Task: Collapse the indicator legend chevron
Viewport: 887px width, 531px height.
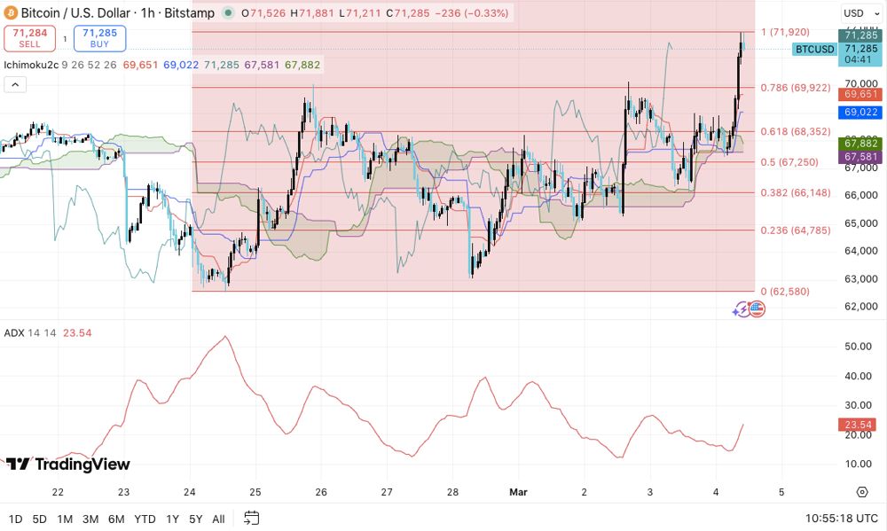Action: (x=15, y=85)
